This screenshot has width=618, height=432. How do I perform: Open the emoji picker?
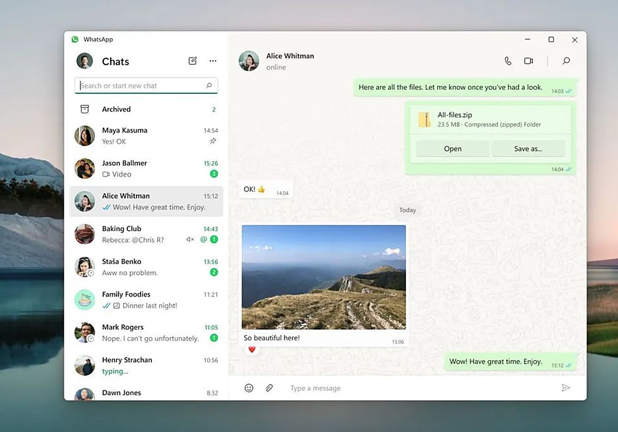pos(249,388)
